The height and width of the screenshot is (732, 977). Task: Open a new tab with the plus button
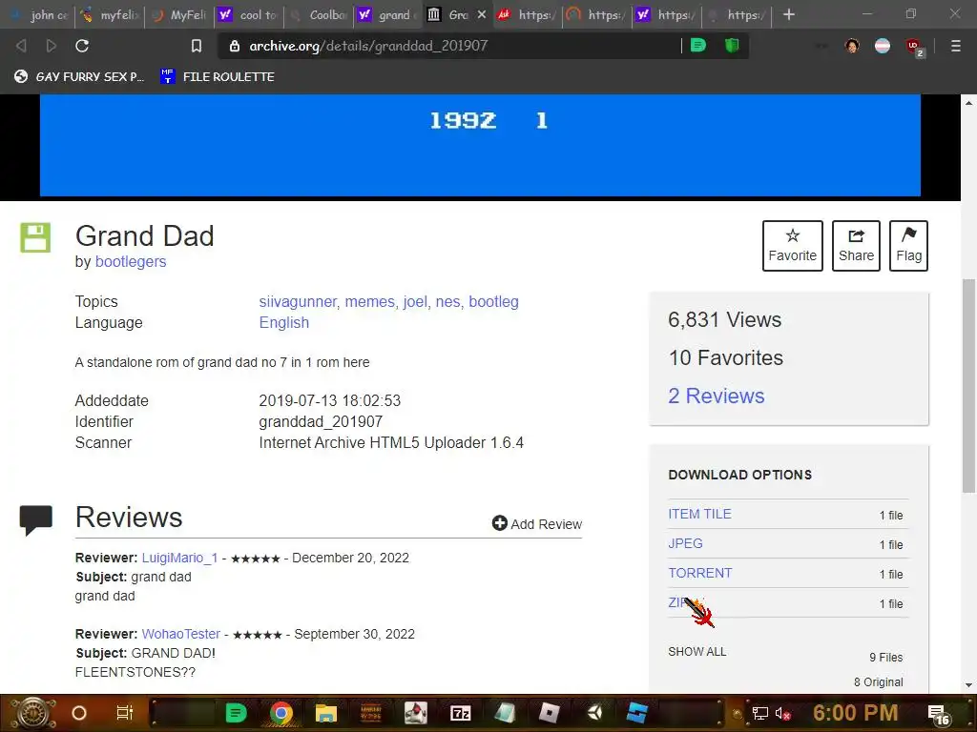789,14
